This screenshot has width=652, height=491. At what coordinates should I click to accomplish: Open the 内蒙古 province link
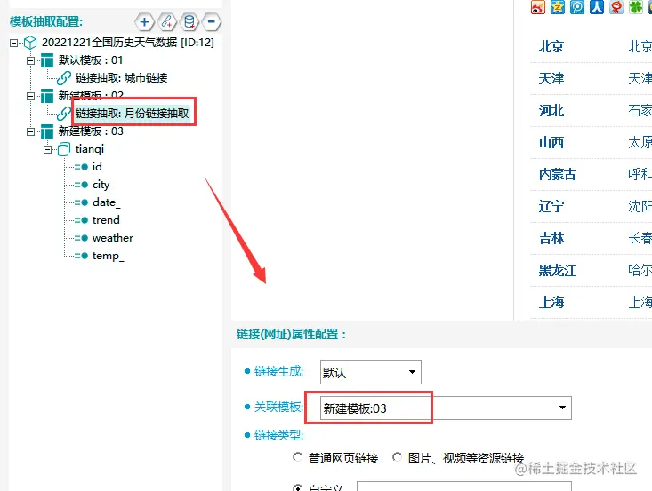pos(557,174)
